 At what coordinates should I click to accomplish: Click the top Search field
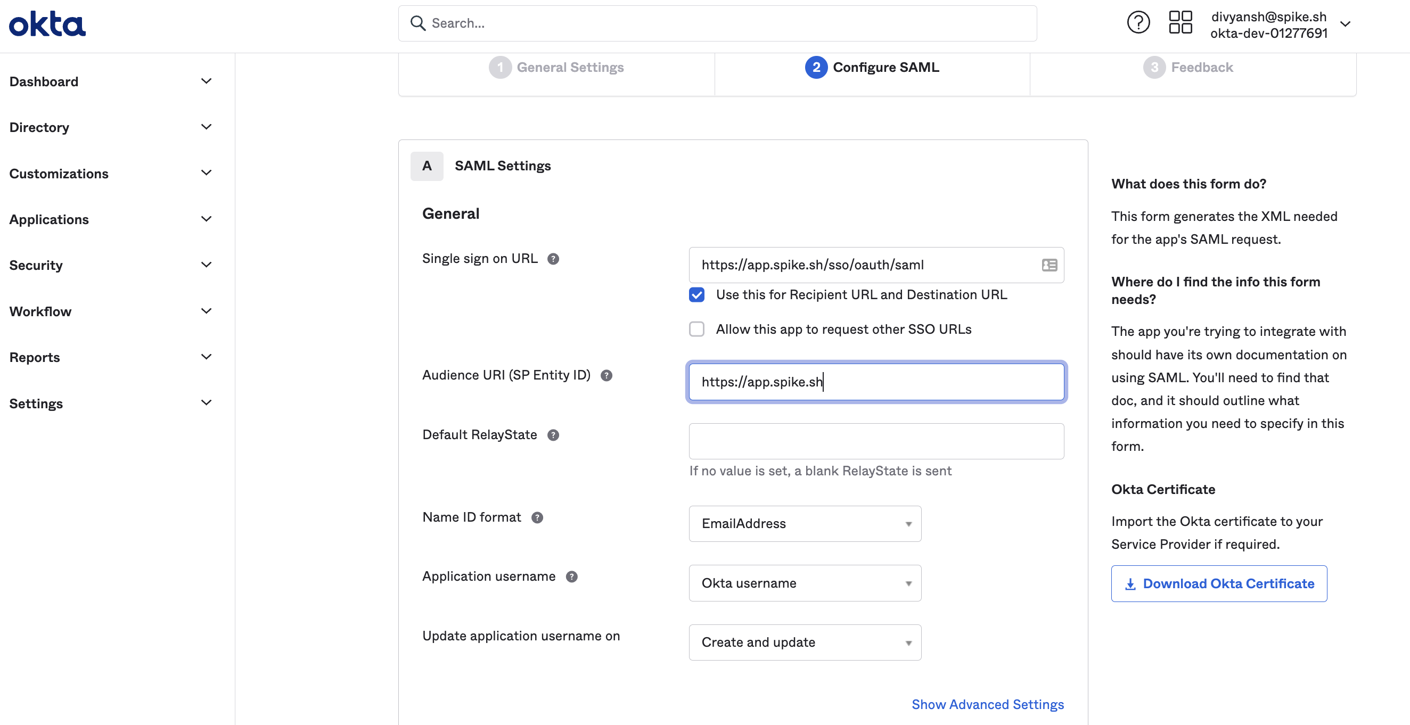pyautogui.click(x=717, y=23)
